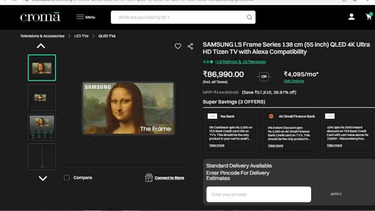375x211 pixels.
Task: Expand Yes Bank offer via View more
Action: (217, 145)
